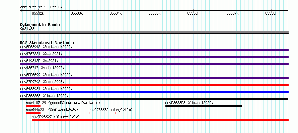This screenshot has width=298, height=133.
Task: Select the thin red bracket under esv2738682
Action: point(102,113)
